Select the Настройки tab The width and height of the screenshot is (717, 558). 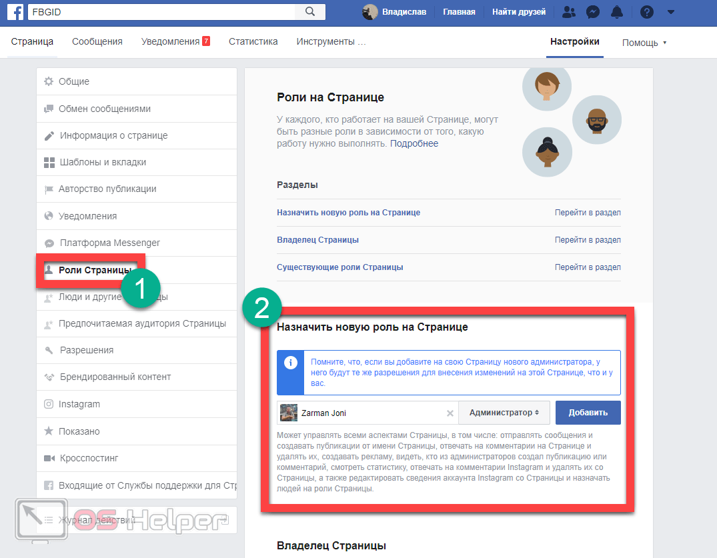575,41
